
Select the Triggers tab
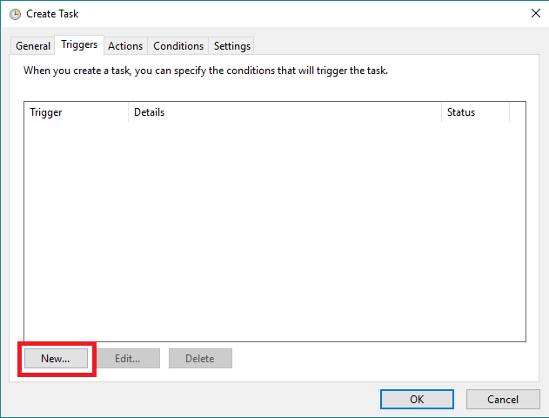point(79,45)
